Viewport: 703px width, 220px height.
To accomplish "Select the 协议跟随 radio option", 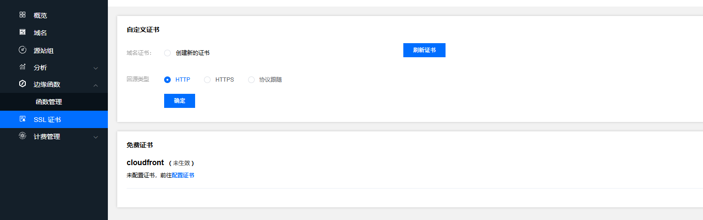I will (x=251, y=80).
